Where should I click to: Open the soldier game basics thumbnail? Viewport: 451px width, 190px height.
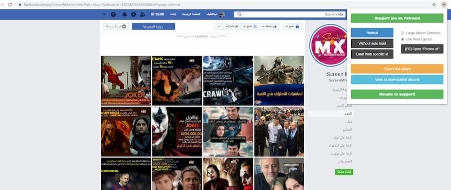tap(279, 80)
